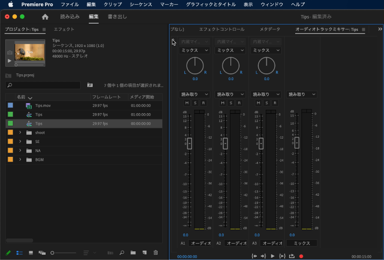Open the グラフィックとタイトル menu
This screenshot has width=384, height=260.
[211, 4]
